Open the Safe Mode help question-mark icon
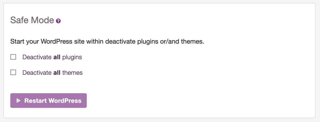 58,21
